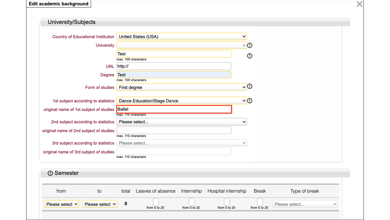This screenshot has width=390, height=220.
Task: Click info icon next to University dropdown
Action: click(x=250, y=45)
